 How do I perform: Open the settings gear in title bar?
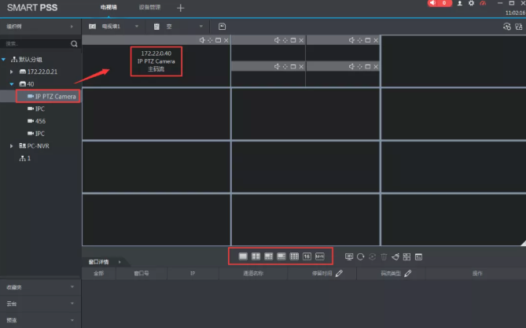tap(471, 4)
